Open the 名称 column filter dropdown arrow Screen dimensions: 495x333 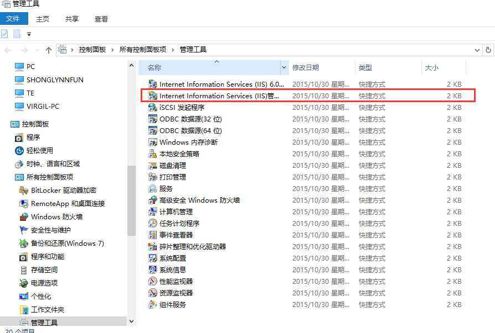tap(284, 68)
